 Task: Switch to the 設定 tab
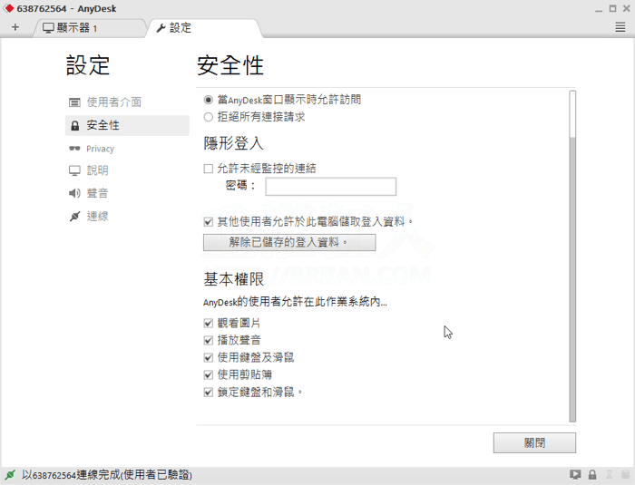[180, 28]
